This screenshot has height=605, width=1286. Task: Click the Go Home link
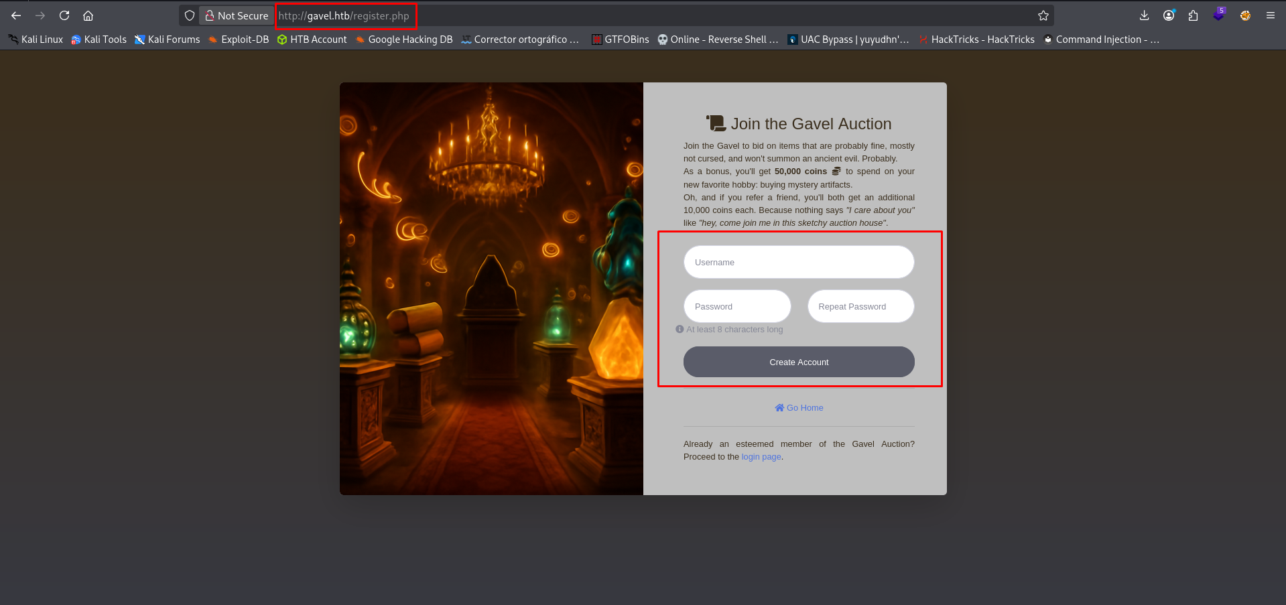tap(799, 407)
